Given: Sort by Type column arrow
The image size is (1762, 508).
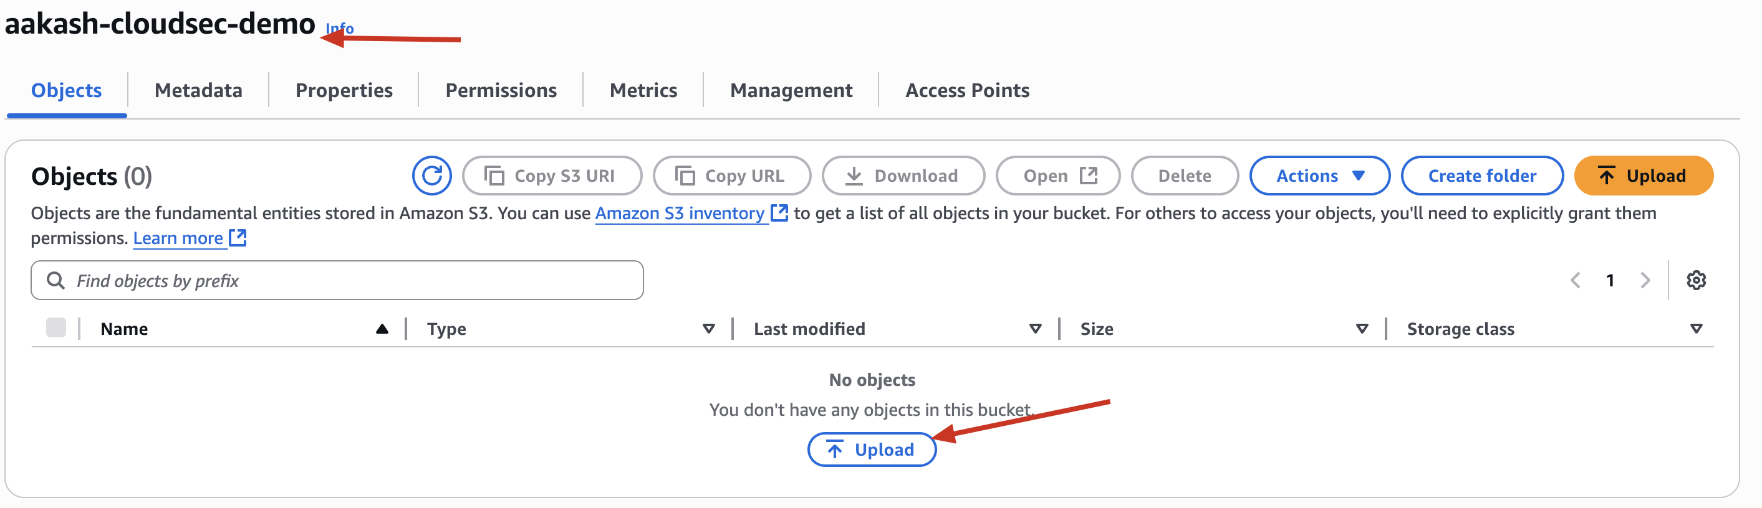Looking at the screenshot, I should tap(709, 329).
